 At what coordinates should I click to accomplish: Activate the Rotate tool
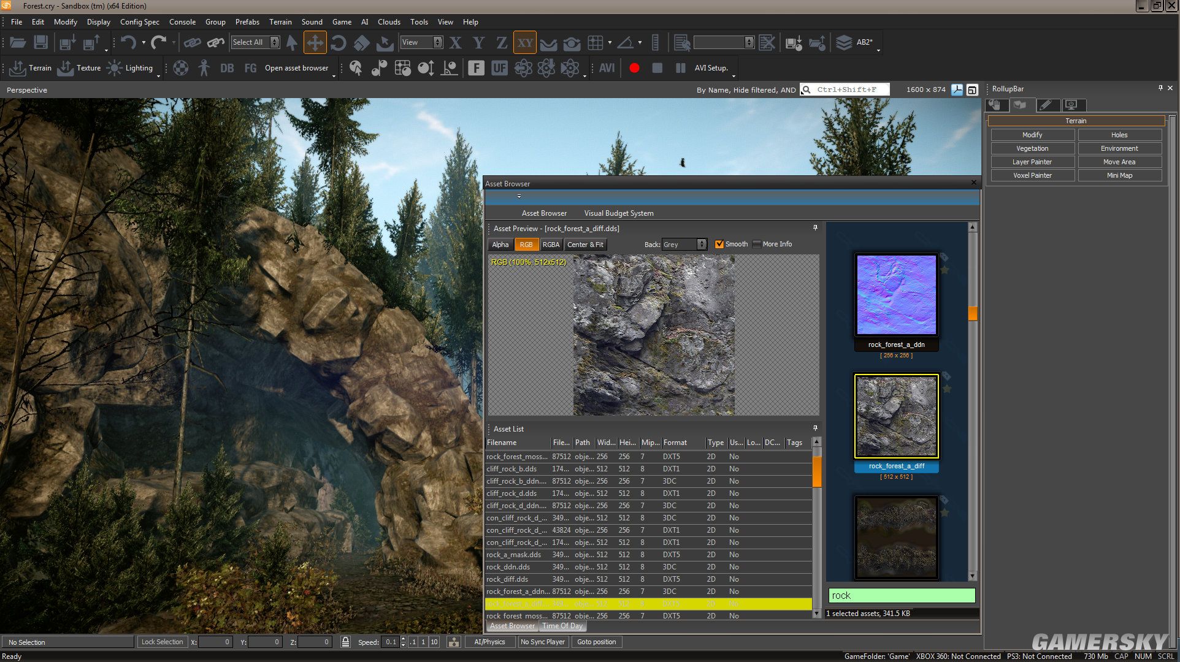click(x=338, y=42)
